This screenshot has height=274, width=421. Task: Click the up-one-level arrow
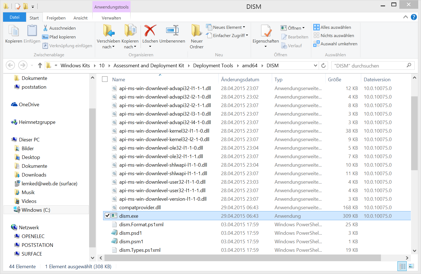click(40, 65)
